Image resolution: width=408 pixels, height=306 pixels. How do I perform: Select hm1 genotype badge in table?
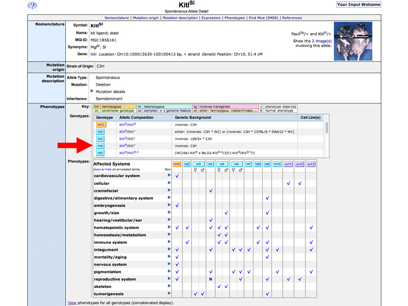click(x=100, y=124)
